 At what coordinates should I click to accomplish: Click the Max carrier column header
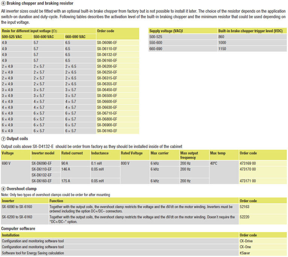(x=160, y=153)
